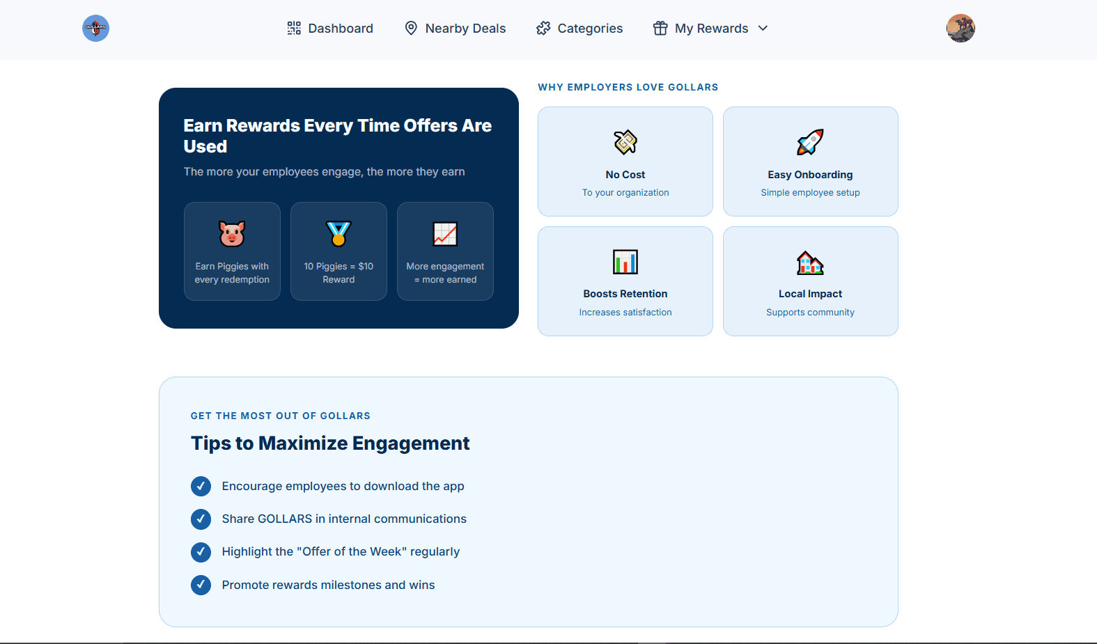1097x644 pixels.
Task: Click the GOLLARS logo in the header
Action: click(95, 29)
